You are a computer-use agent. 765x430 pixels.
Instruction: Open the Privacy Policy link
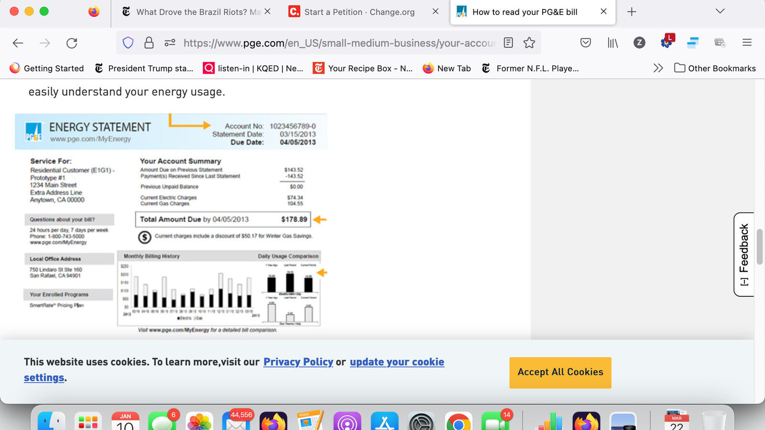point(298,362)
